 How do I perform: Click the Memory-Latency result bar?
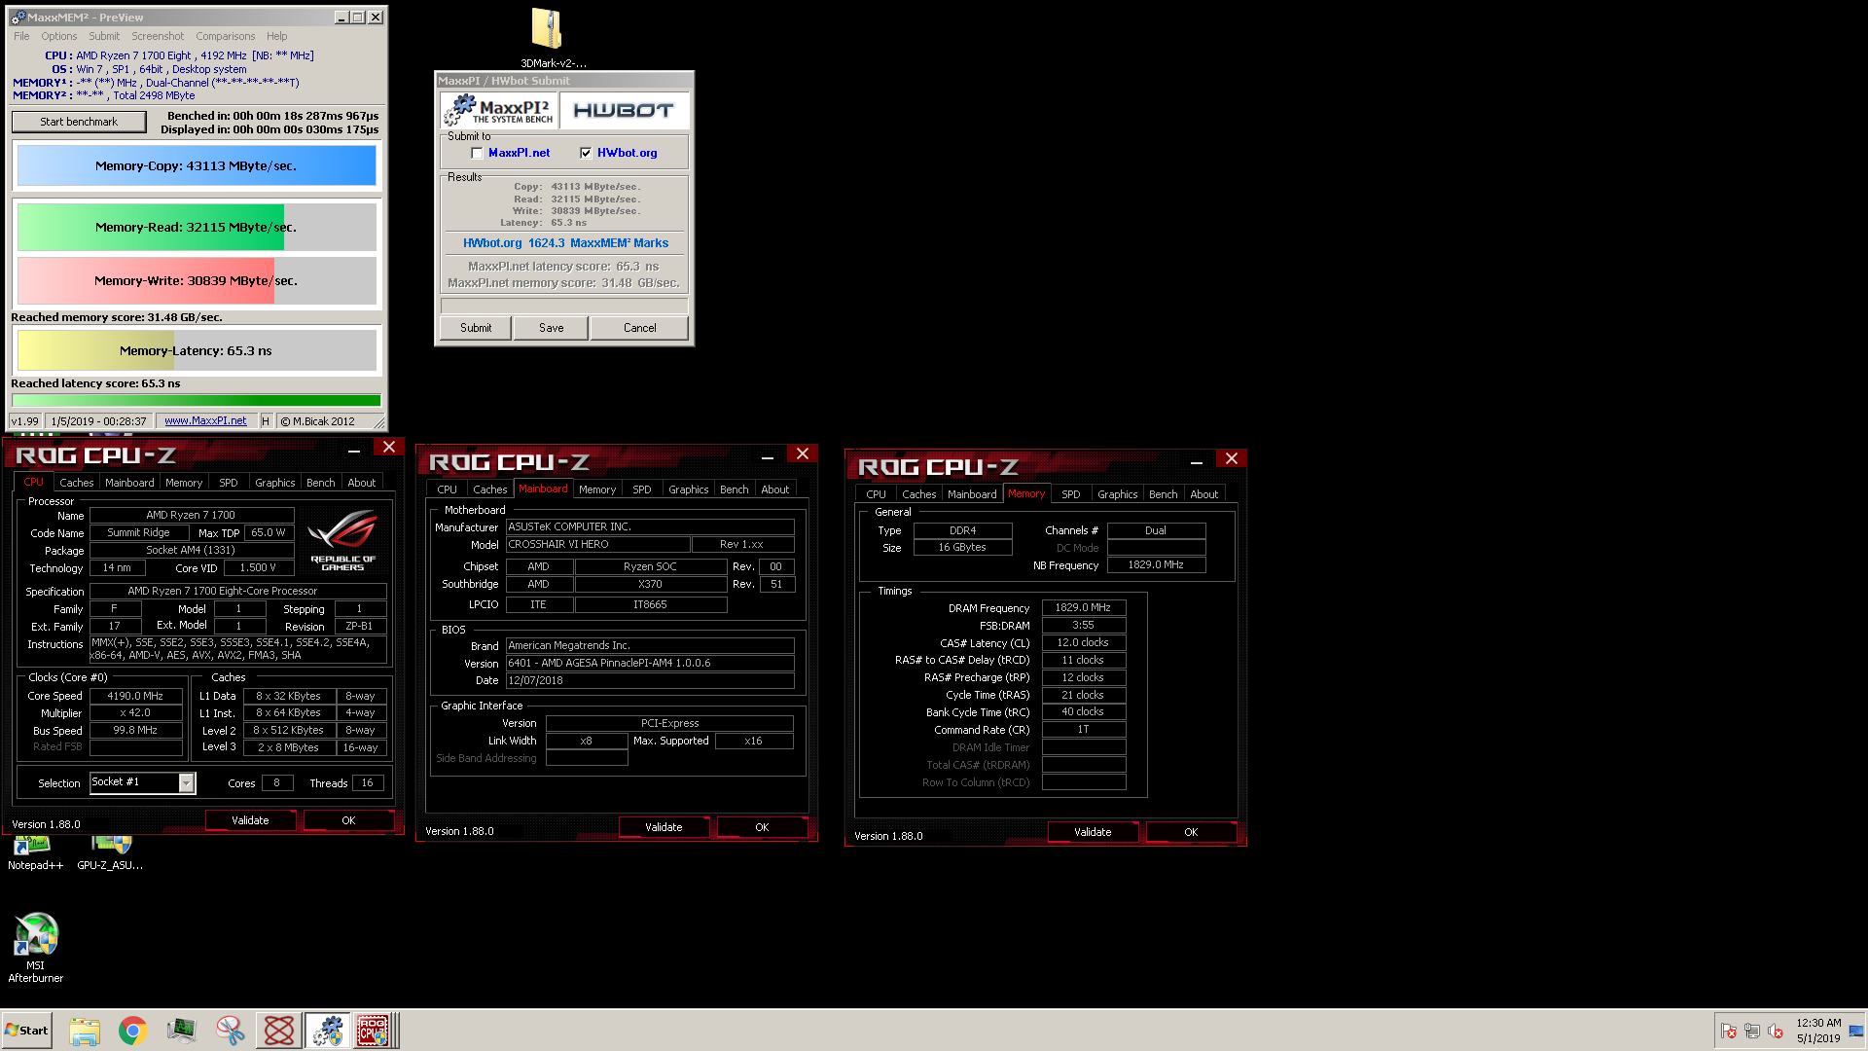tap(197, 350)
